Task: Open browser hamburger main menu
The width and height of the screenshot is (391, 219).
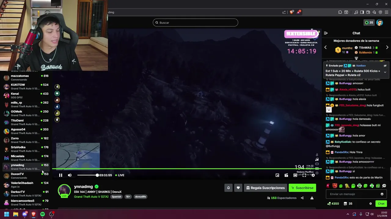Action: 387,12
